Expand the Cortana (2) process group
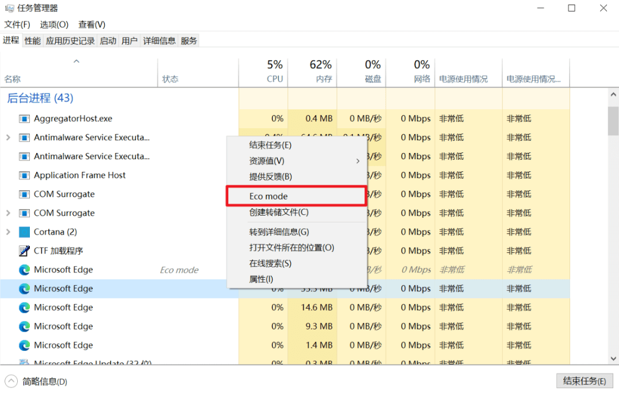Screen dimensions: 619x395 click(7, 232)
